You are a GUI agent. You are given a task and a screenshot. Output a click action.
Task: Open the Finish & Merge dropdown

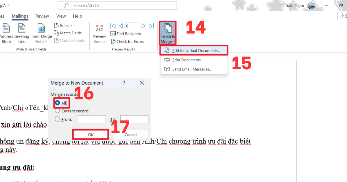[168, 33]
